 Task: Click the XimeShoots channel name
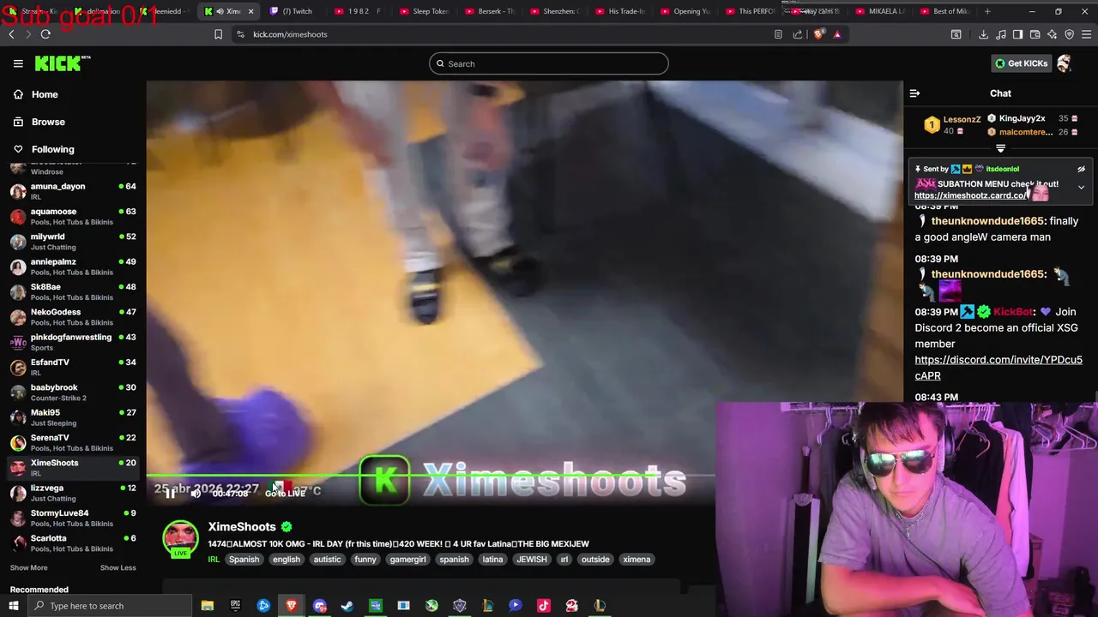point(242,527)
